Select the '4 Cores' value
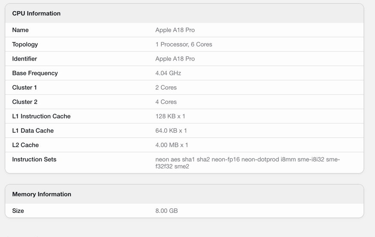 tap(166, 102)
